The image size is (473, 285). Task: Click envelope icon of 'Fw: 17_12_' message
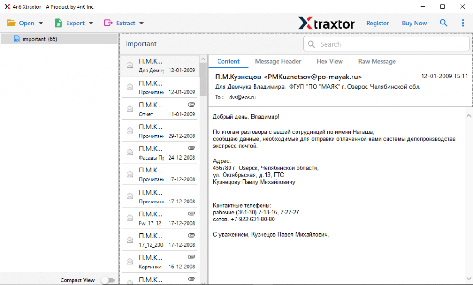point(130,218)
